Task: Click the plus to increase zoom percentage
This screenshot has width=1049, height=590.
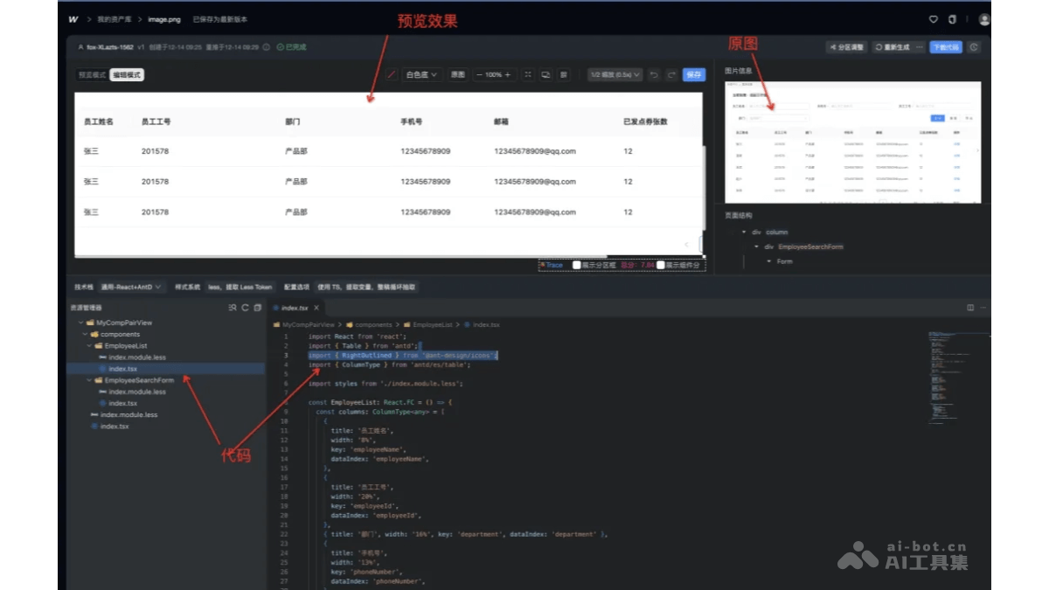Action: pyautogui.click(x=507, y=75)
